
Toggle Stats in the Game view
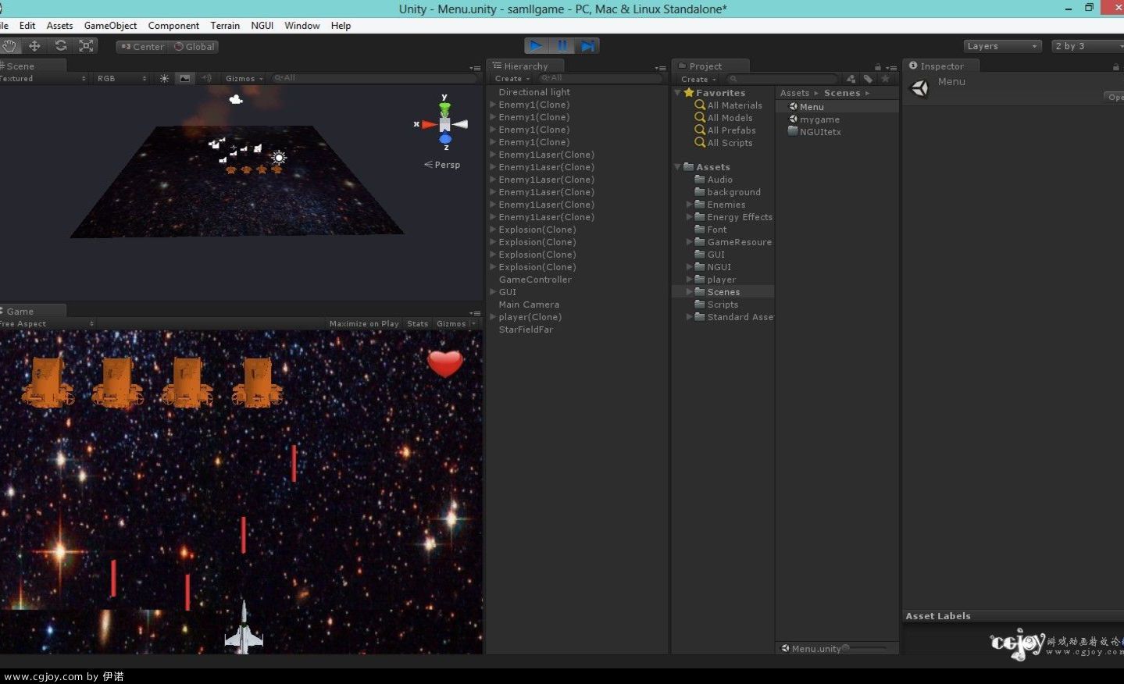(418, 323)
